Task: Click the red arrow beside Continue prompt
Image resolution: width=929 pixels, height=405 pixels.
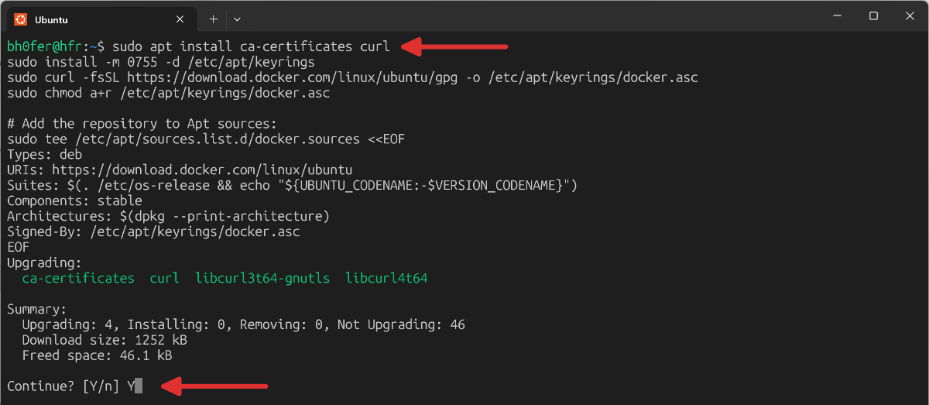Action: pos(218,385)
